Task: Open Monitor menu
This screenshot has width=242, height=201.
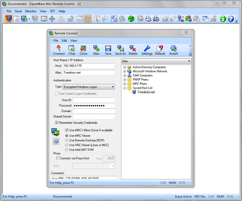Action: coord(31,11)
